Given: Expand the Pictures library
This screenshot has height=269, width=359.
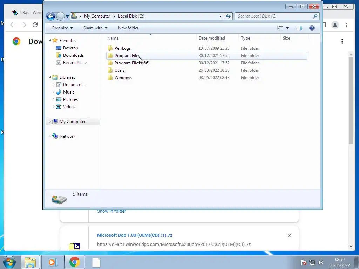Looking at the screenshot, I should coord(53,99).
